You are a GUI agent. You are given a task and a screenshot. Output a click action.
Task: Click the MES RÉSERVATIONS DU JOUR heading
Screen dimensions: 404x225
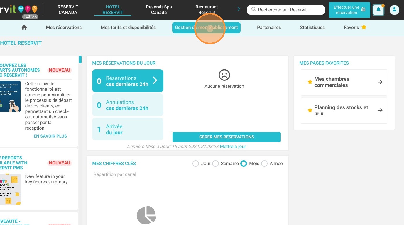124,63
